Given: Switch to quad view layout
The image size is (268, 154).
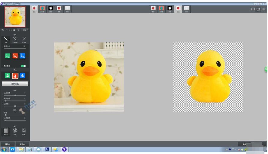Looking at the screenshot, I should tap(264, 9).
